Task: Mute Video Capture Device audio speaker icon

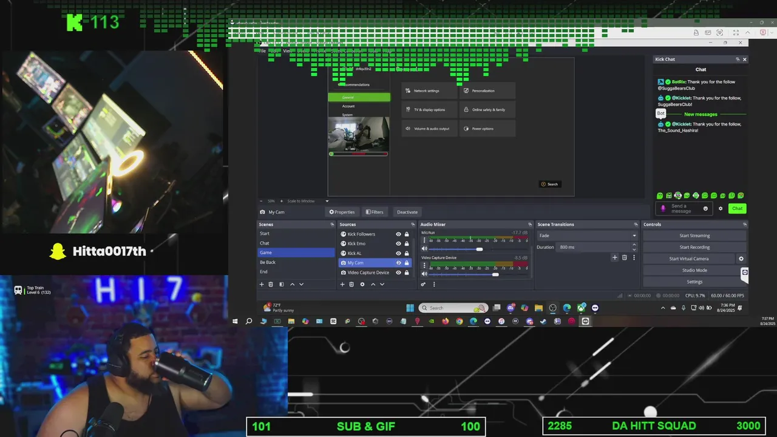Action: [424, 274]
